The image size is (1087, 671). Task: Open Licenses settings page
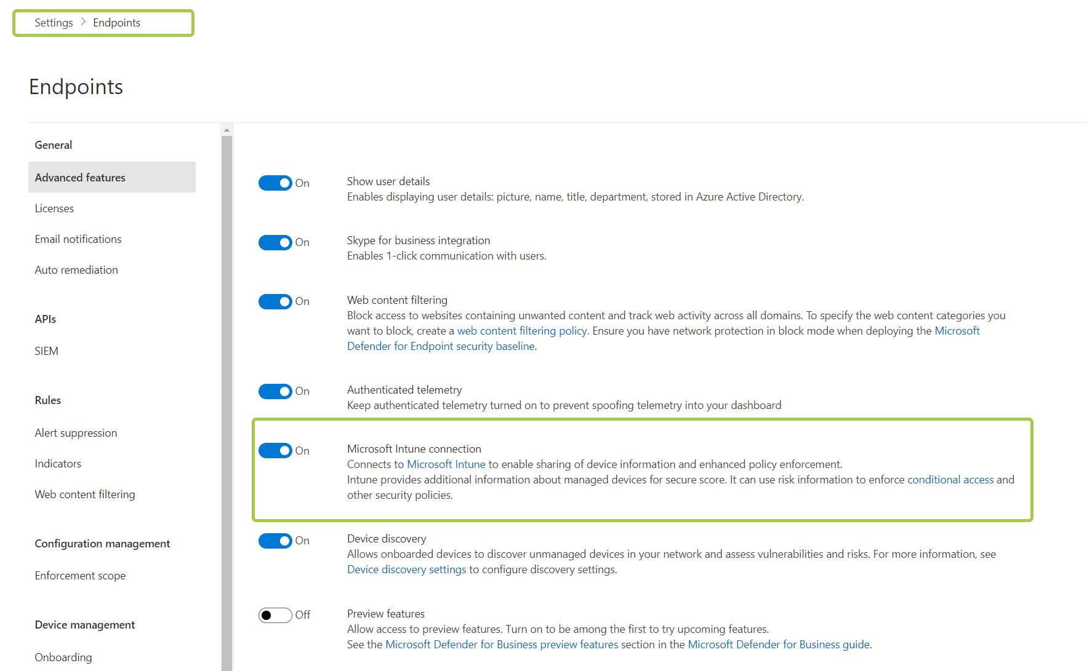(x=54, y=208)
